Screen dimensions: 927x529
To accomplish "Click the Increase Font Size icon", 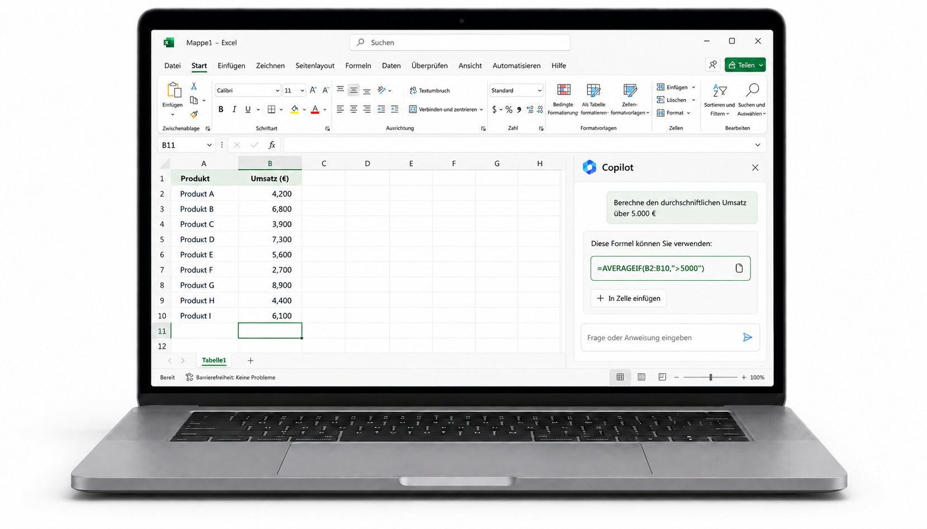I will pos(313,90).
